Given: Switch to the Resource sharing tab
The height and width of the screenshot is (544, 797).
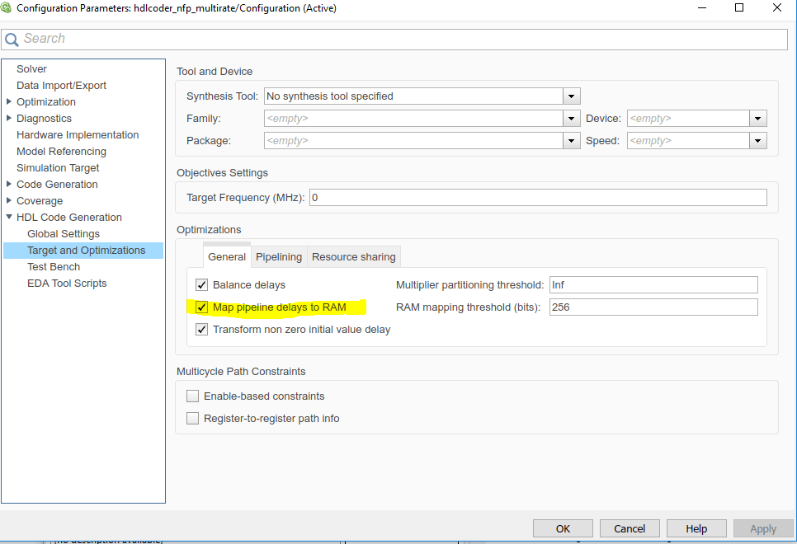Looking at the screenshot, I should (354, 257).
